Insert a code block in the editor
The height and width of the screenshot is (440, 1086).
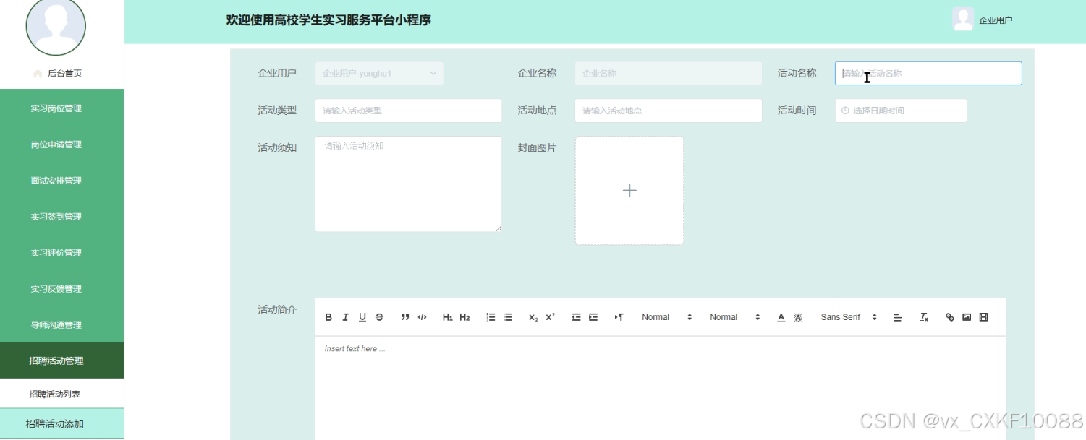[423, 317]
